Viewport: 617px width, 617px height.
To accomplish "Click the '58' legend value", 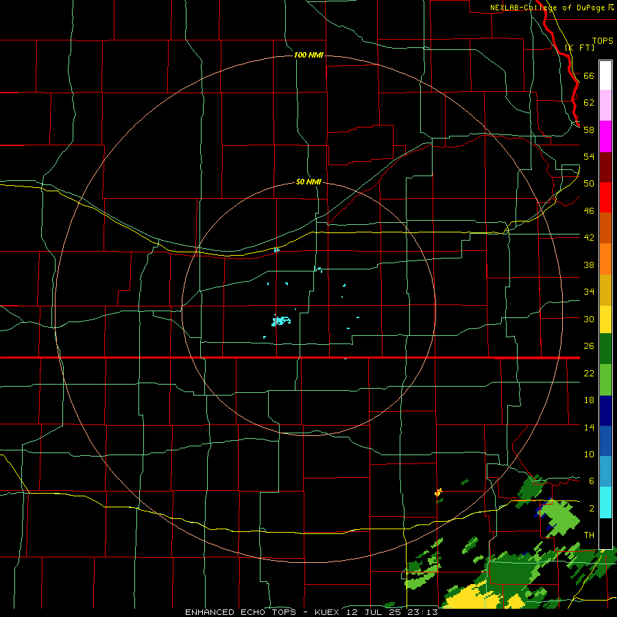I will 589,130.
